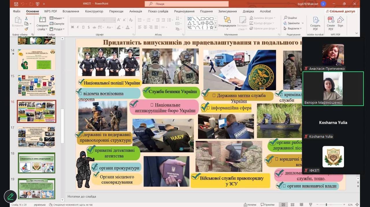Open the Файл menu

16,11
